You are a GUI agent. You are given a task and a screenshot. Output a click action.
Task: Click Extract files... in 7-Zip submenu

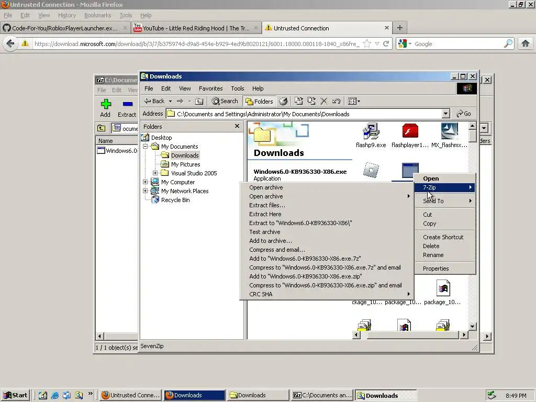click(x=327, y=205)
